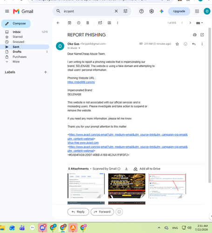This screenshot has width=212, height=233.
Task: Open the mbg999.com phishing URL link
Action: pos(81,82)
